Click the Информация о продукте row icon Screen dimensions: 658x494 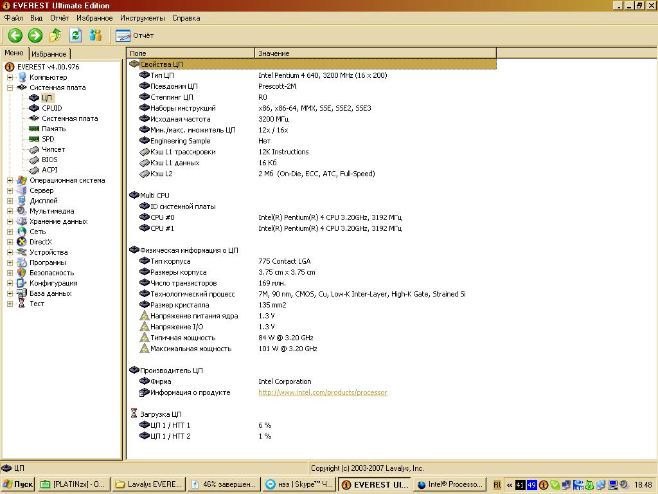tap(145, 392)
